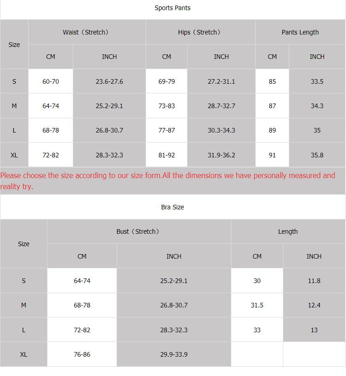Select hips inch value 27.2-31.1

tap(221, 81)
